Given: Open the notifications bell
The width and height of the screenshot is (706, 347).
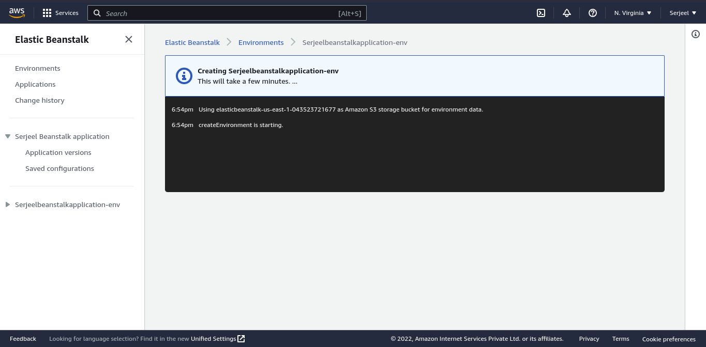Looking at the screenshot, I should (x=567, y=13).
